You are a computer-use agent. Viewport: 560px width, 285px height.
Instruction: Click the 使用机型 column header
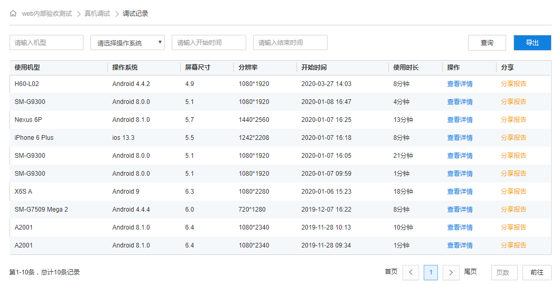[x=27, y=68]
